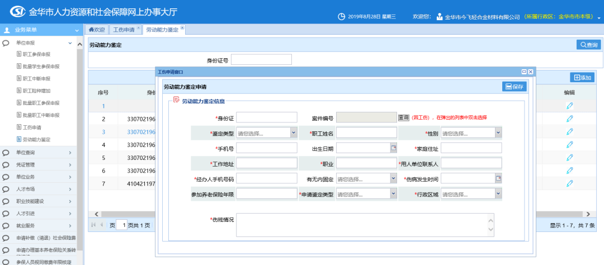604x265 pixels.
Task: Switch to the 欢迎 tab
Action: point(97,30)
